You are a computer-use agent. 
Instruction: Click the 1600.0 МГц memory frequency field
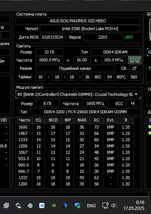(49, 60)
